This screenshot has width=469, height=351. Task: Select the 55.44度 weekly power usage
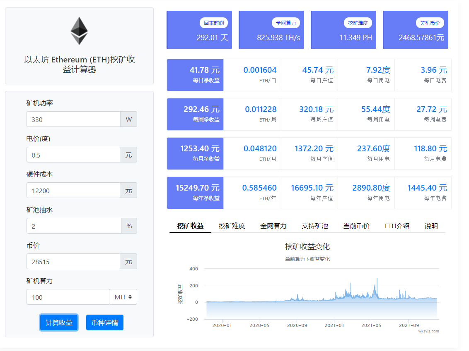pos(376,110)
